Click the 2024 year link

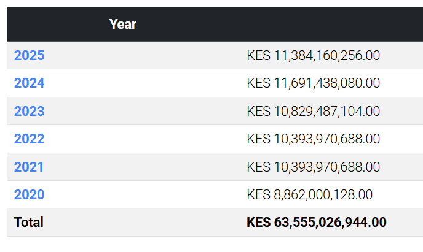pyautogui.click(x=29, y=83)
